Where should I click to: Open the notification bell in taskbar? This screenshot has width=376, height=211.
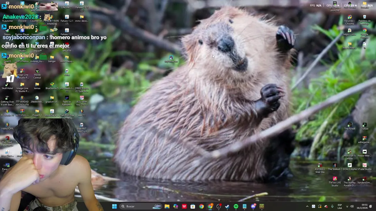point(371,206)
